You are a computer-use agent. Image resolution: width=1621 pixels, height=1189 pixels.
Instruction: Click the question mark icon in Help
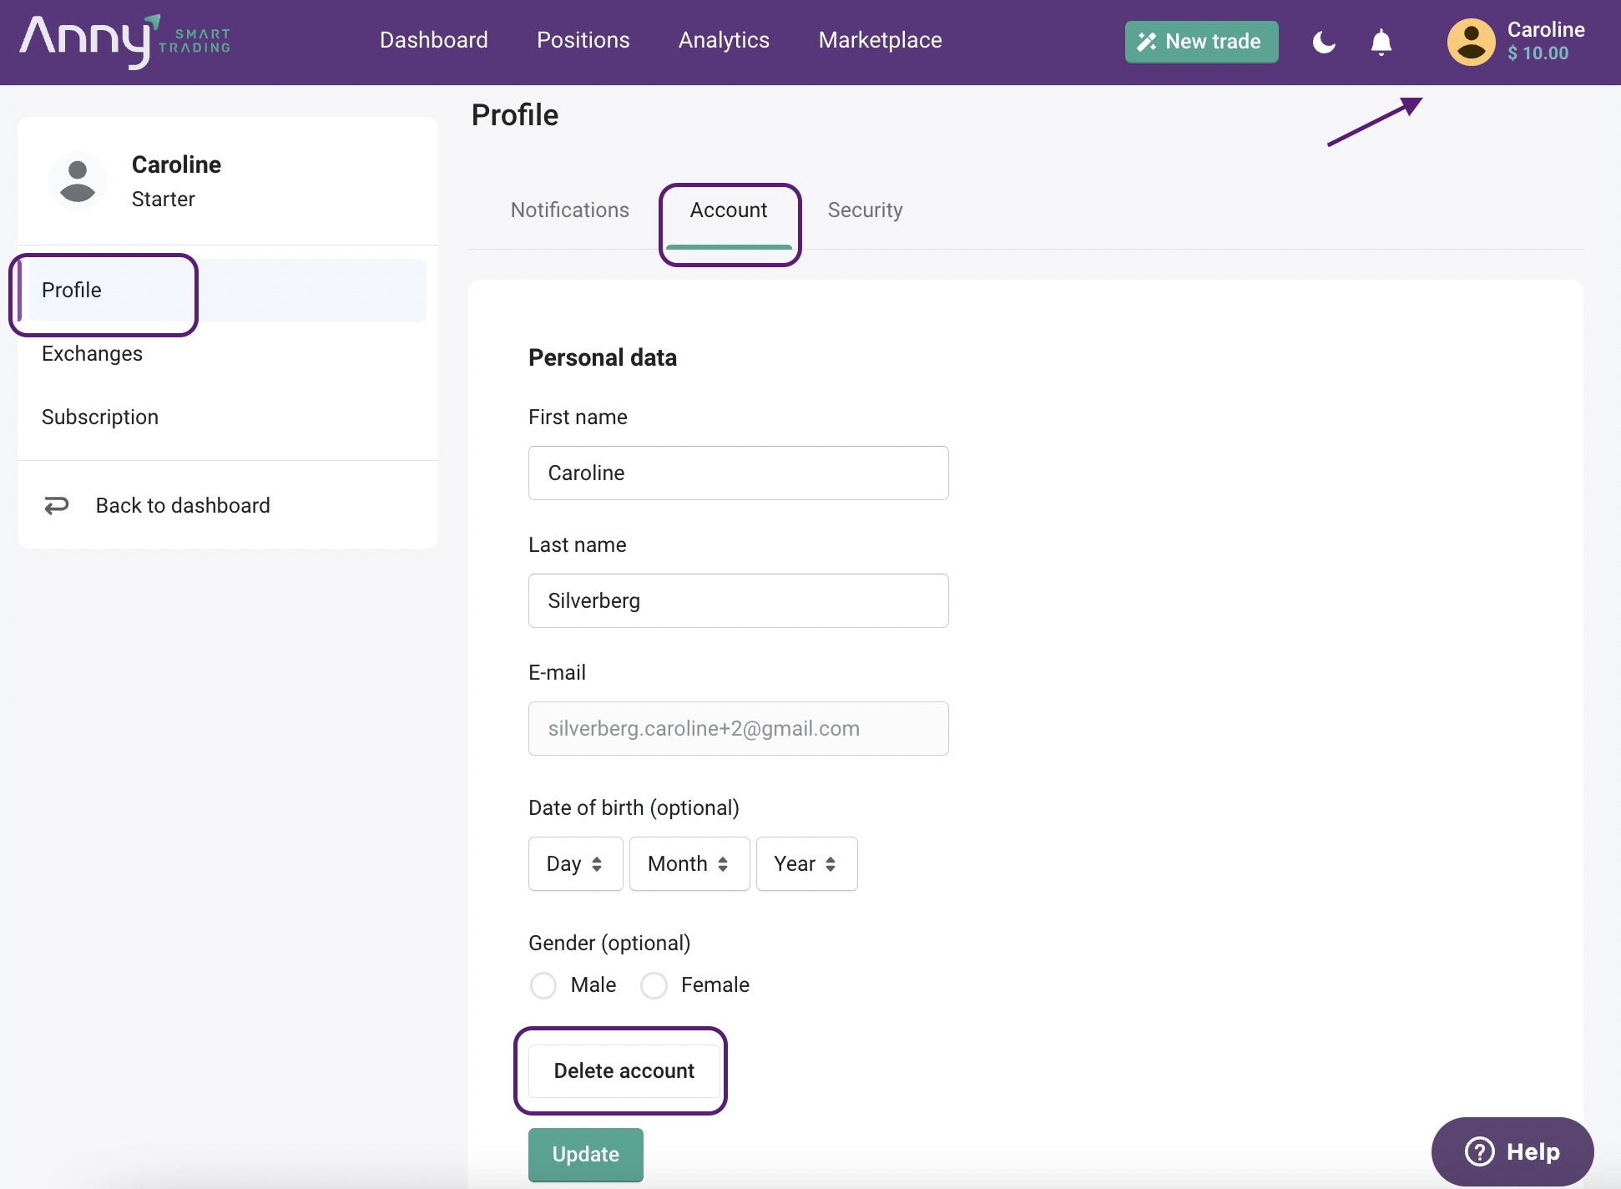click(1479, 1151)
